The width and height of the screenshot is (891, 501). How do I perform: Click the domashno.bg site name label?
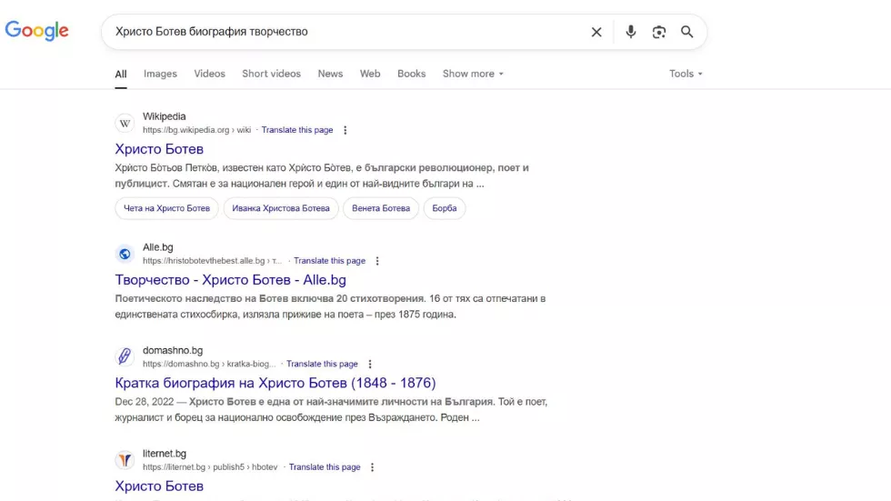pyautogui.click(x=173, y=350)
